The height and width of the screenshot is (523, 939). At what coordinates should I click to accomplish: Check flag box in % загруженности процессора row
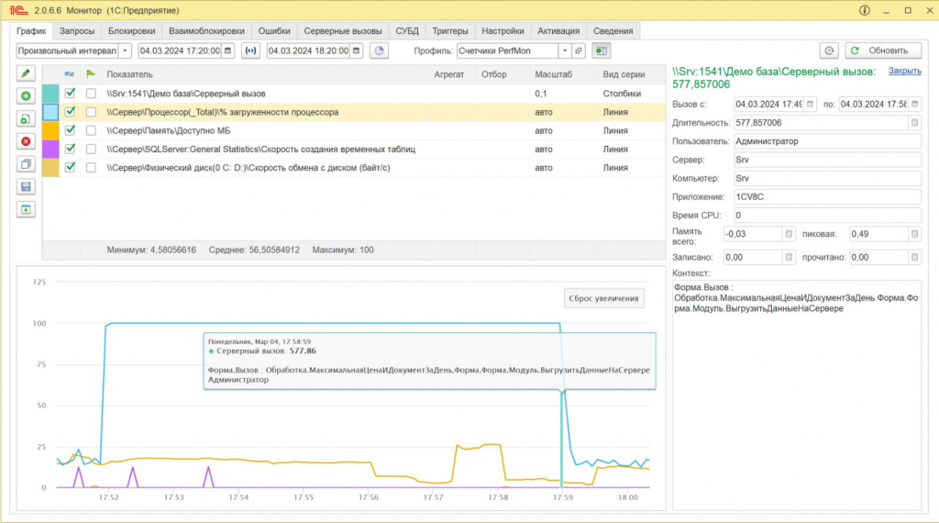pyautogui.click(x=91, y=112)
